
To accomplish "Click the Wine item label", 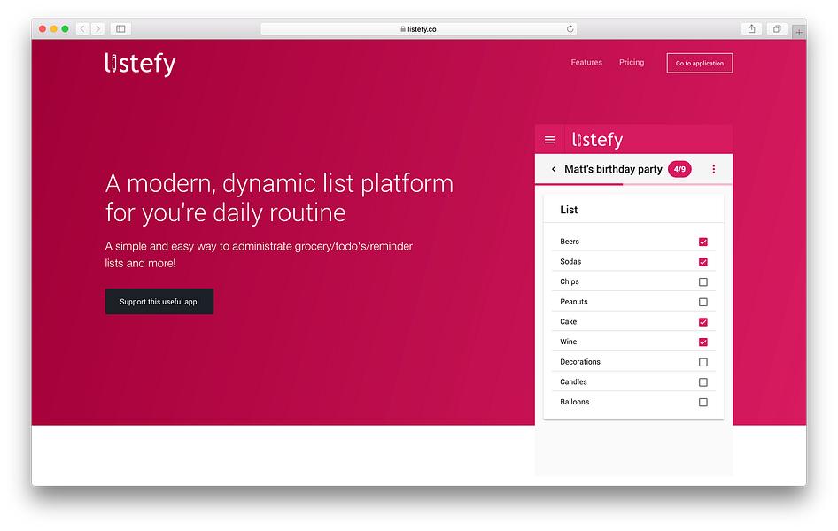I will [x=568, y=342].
